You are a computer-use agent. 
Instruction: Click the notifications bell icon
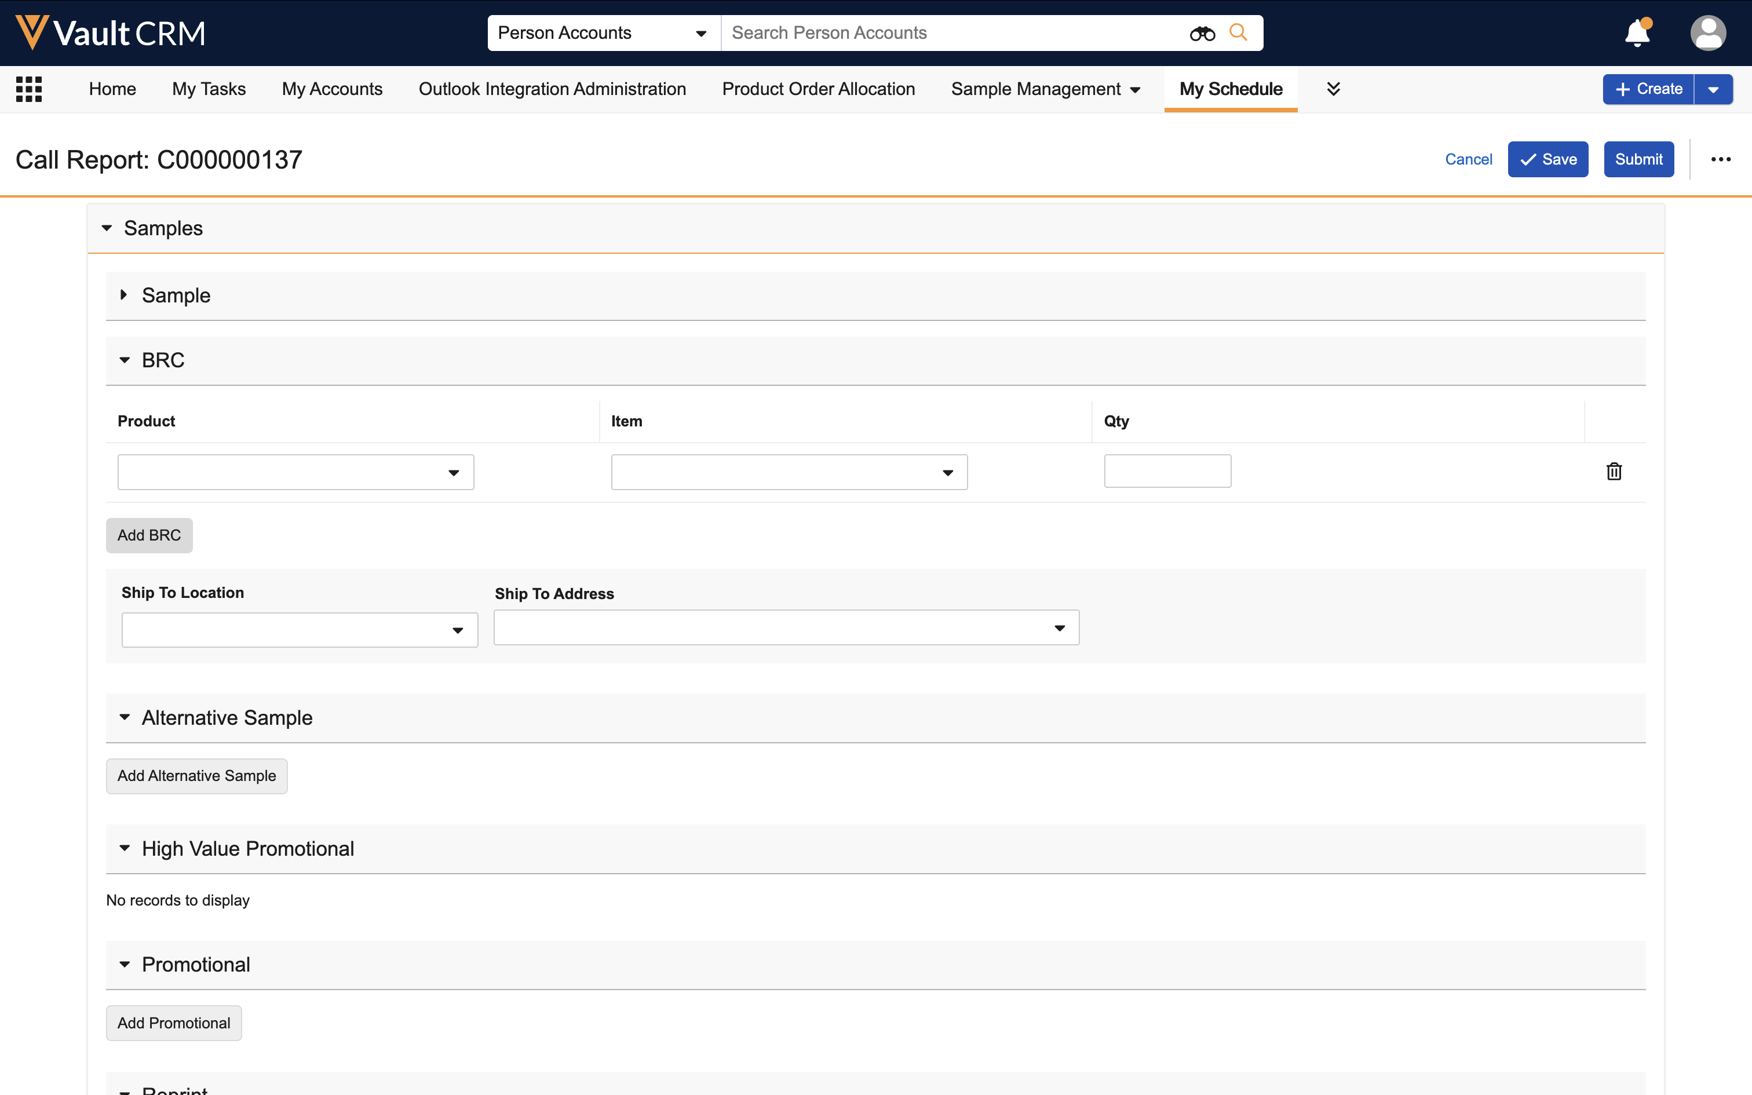click(x=1637, y=34)
